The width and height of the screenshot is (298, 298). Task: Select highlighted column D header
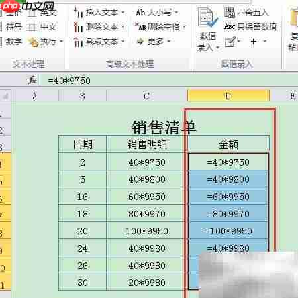tap(228, 96)
